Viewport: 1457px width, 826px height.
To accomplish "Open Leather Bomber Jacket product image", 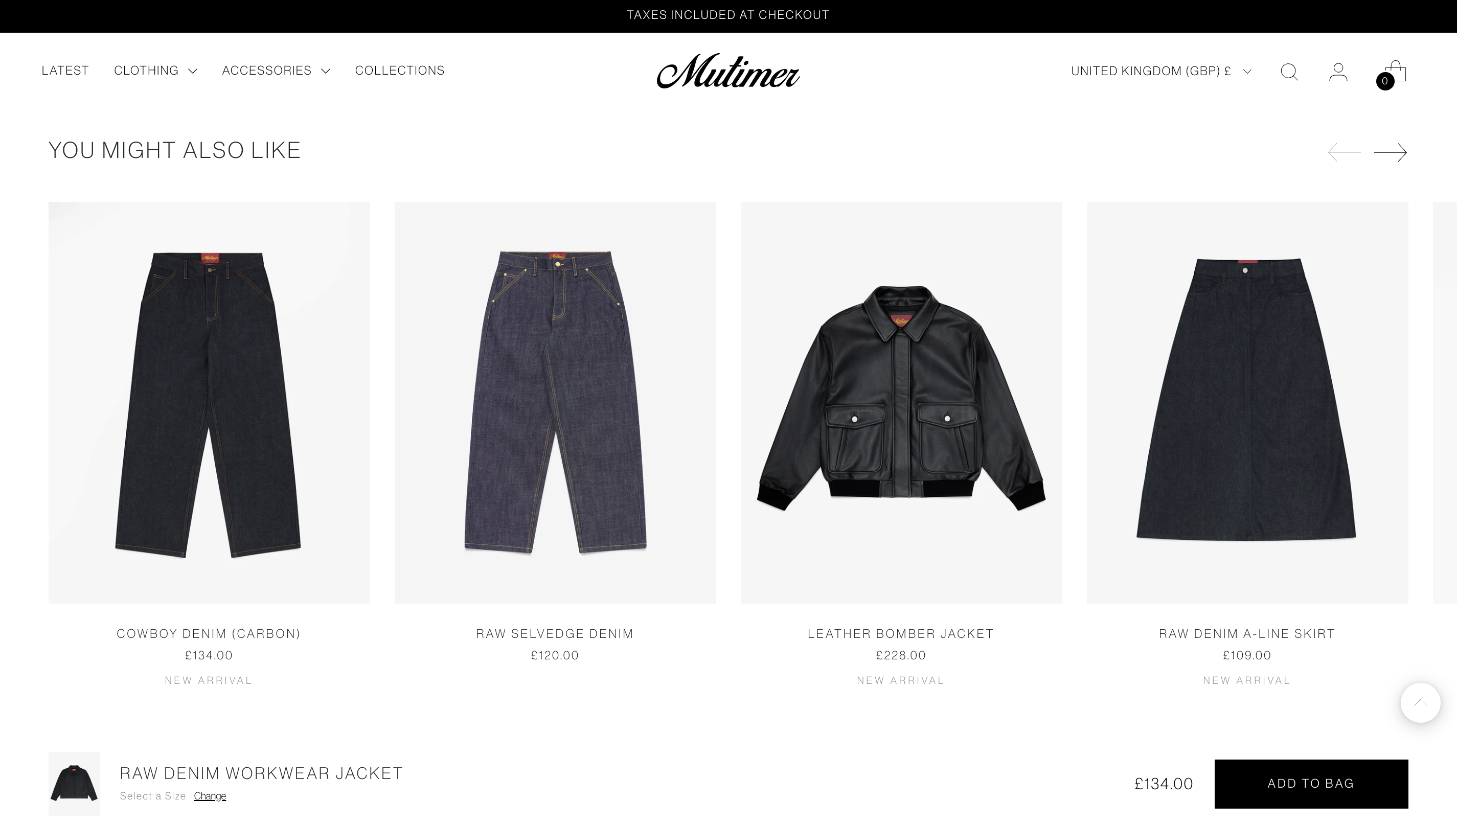I will coord(901,402).
